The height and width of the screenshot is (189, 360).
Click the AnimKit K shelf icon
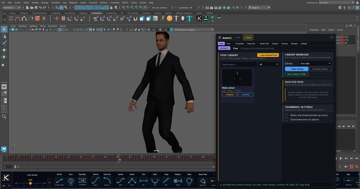click(x=199, y=18)
